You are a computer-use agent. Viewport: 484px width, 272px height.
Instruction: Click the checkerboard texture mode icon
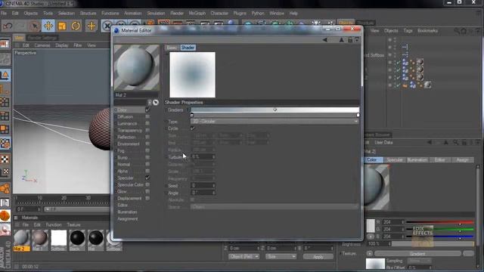pyautogui.click(x=5, y=159)
